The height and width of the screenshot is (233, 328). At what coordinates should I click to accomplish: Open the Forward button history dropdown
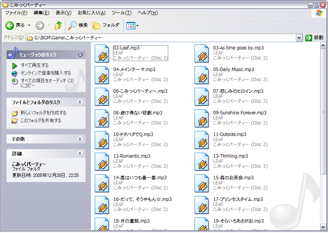49,26
